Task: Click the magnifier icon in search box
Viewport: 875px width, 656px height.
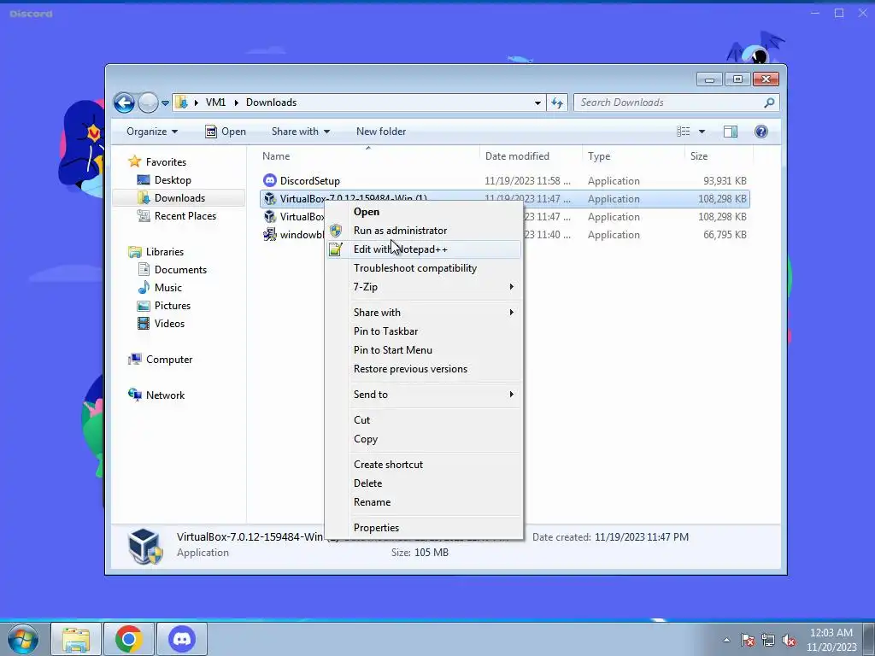Action: coord(769,102)
